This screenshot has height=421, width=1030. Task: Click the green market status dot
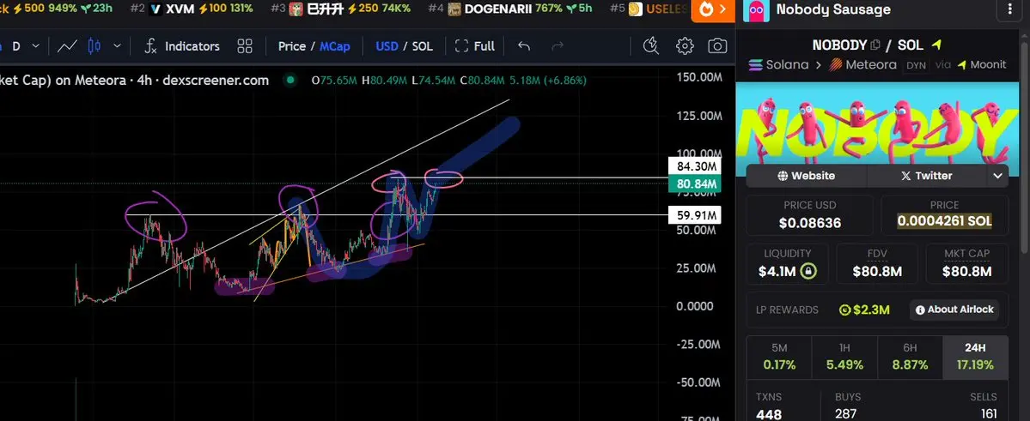point(289,80)
